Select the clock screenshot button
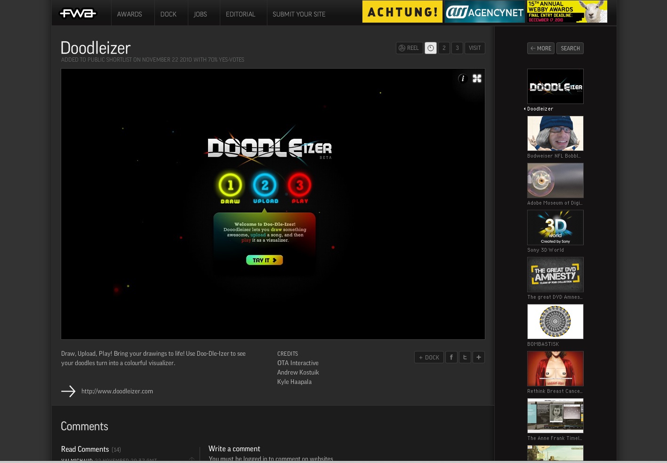Viewport: 667px width, 463px height. click(x=430, y=48)
